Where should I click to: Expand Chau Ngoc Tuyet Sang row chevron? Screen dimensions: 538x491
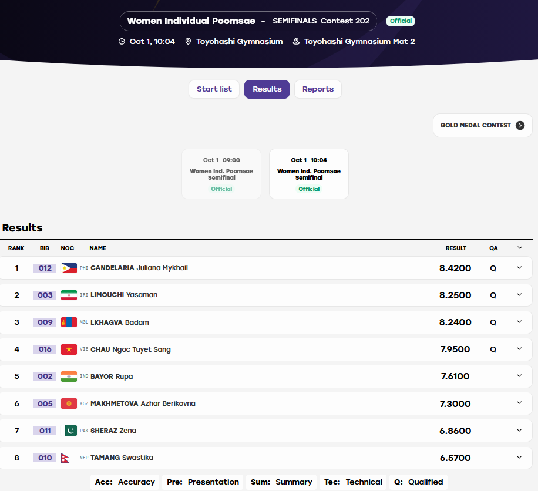pyautogui.click(x=519, y=349)
